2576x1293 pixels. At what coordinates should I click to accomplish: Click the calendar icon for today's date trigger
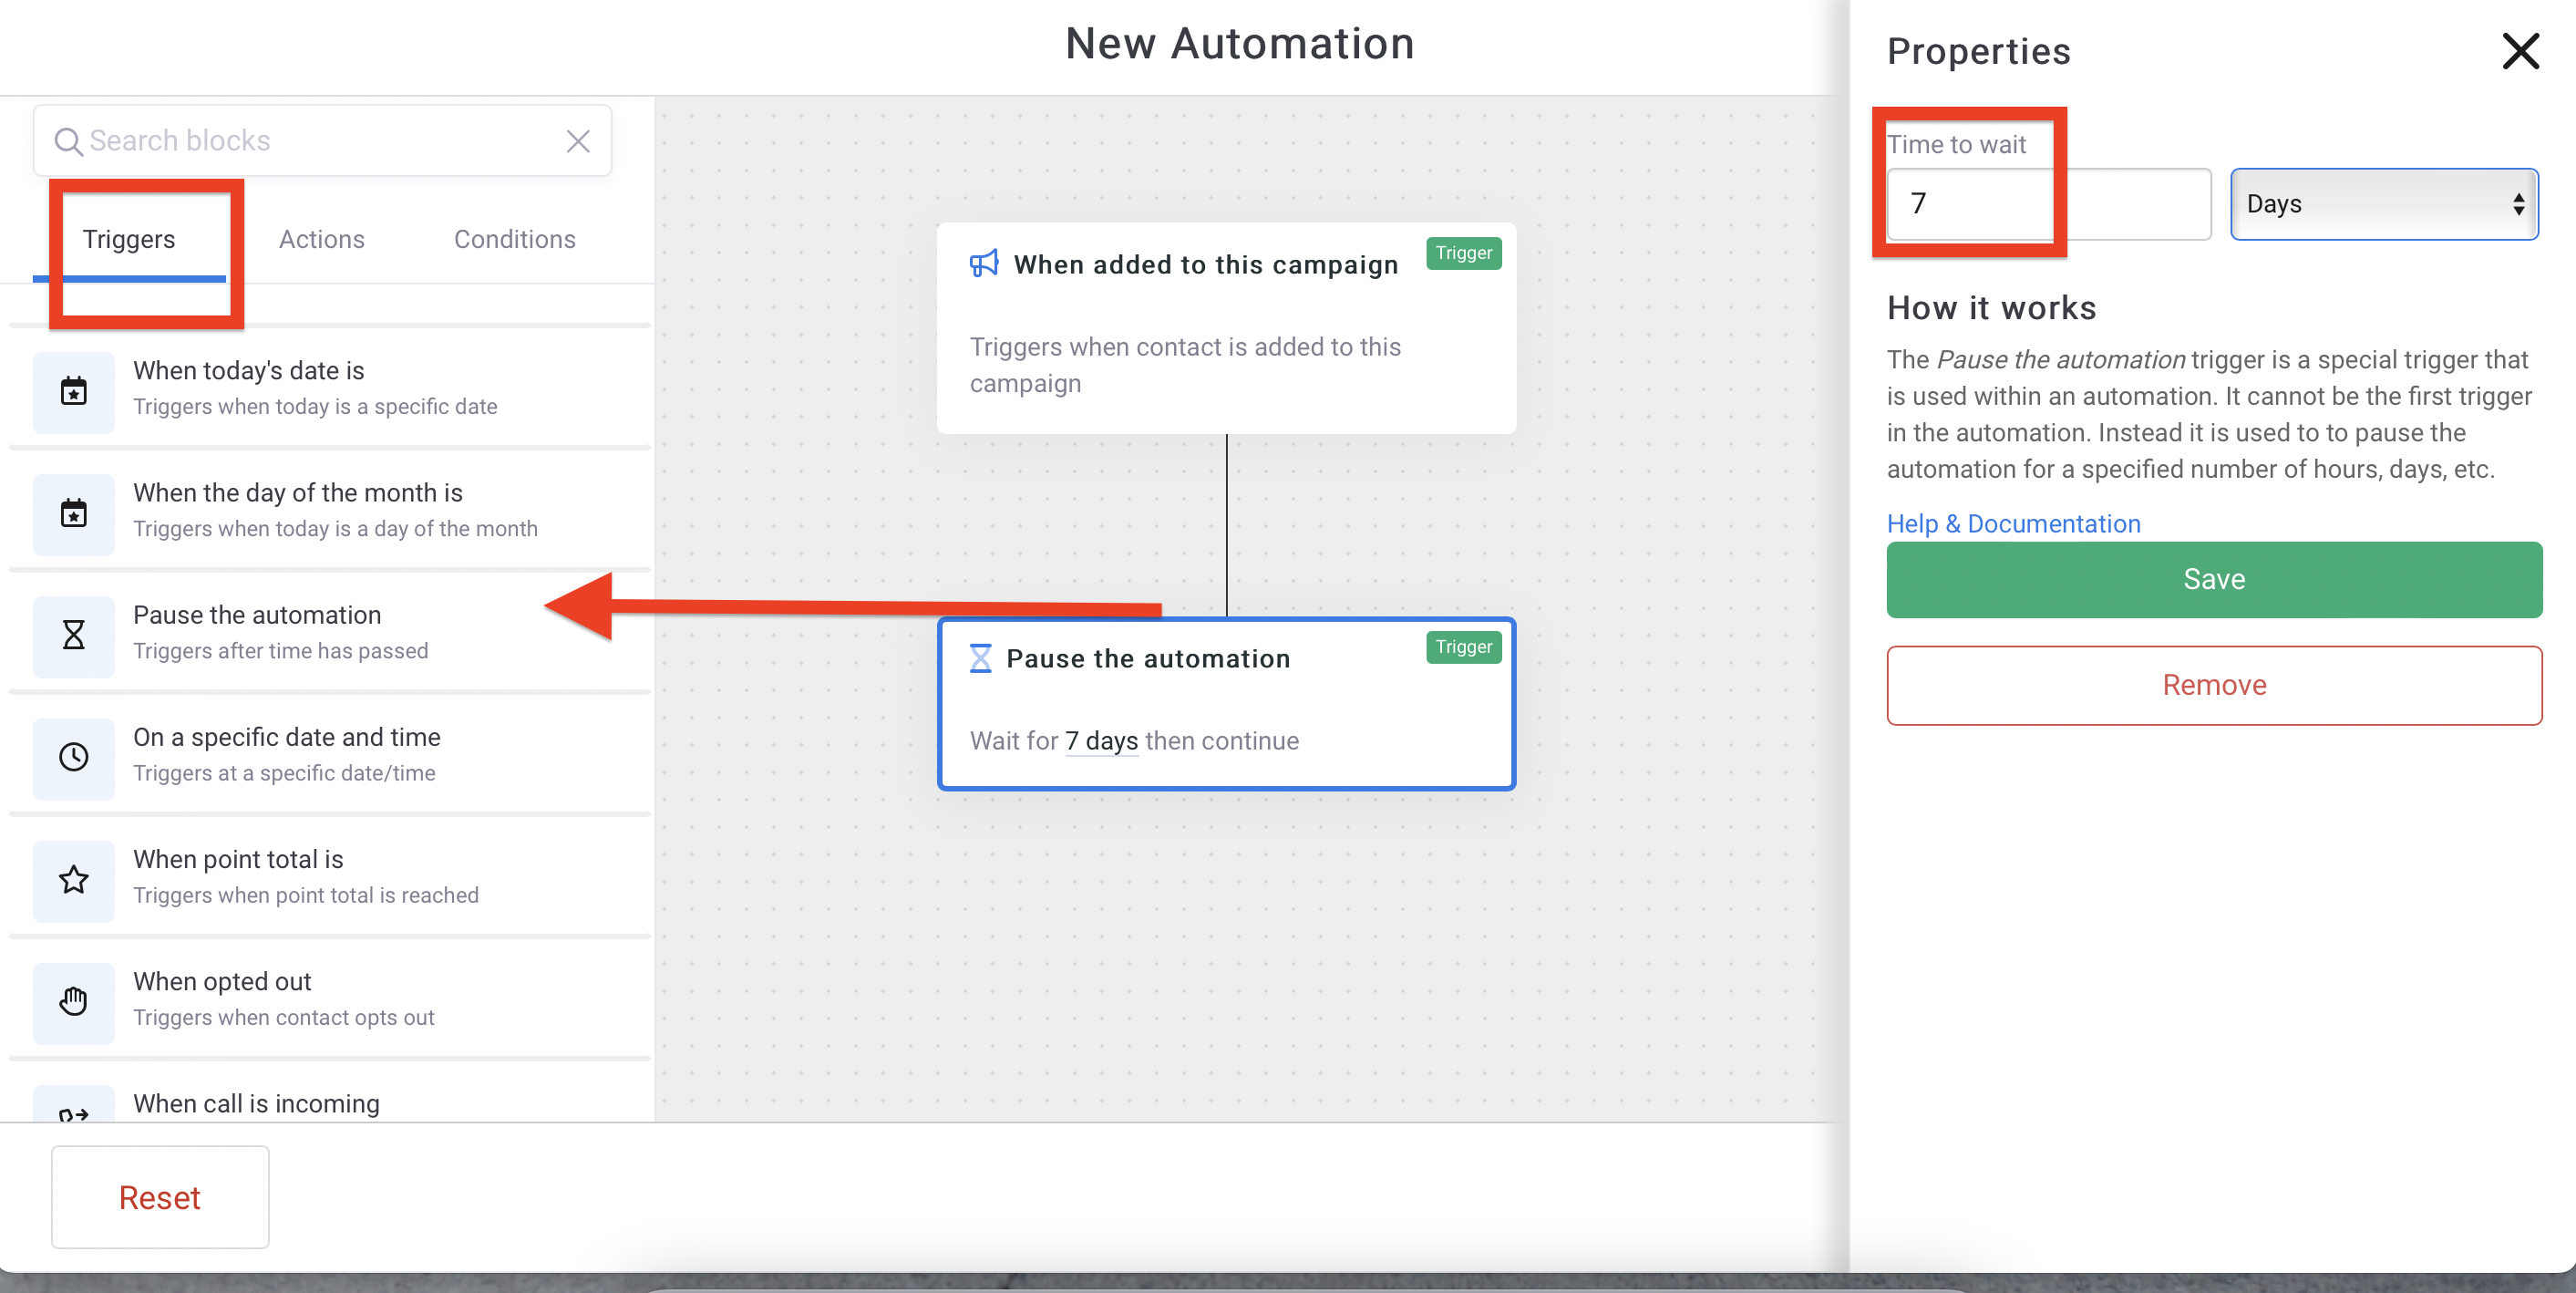(x=73, y=391)
